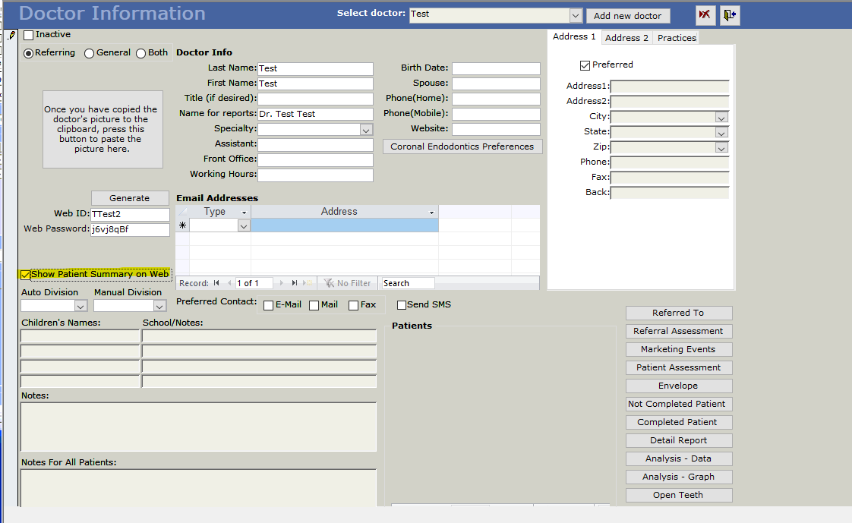Click new blank record navigation icon
The height and width of the screenshot is (523, 852).
(x=308, y=283)
